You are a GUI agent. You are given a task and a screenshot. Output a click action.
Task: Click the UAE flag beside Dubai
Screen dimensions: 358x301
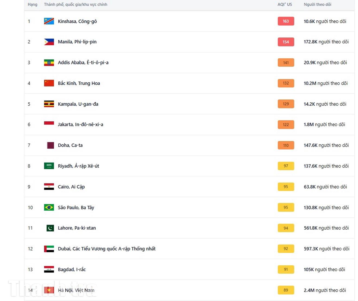(49, 249)
